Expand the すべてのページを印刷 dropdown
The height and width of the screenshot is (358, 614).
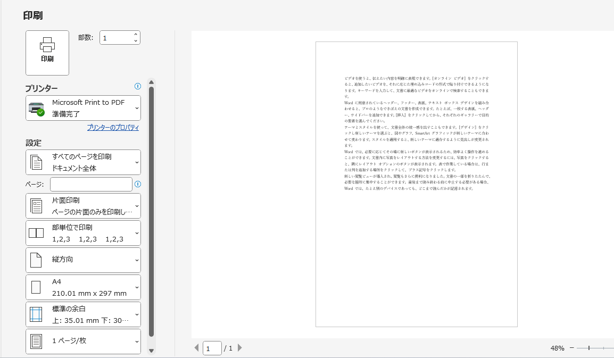(x=84, y=162)
